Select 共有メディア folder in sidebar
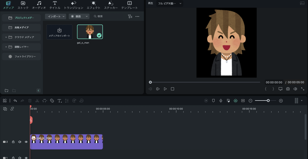 [21, 27]
